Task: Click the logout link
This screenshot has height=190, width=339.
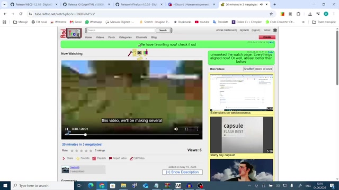Action: 256,30
